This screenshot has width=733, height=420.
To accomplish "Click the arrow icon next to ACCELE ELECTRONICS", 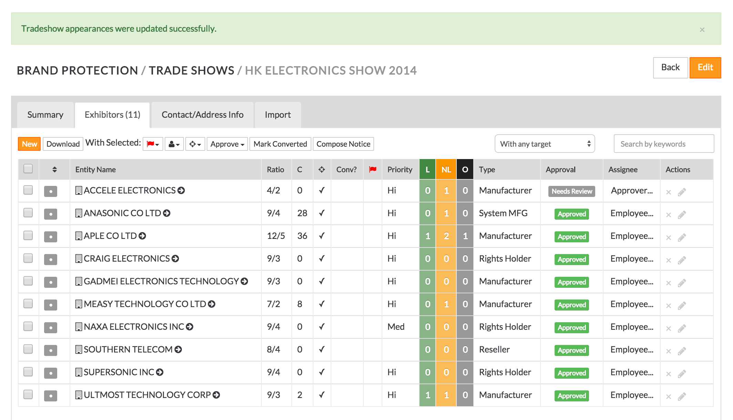I will point(181,190).
